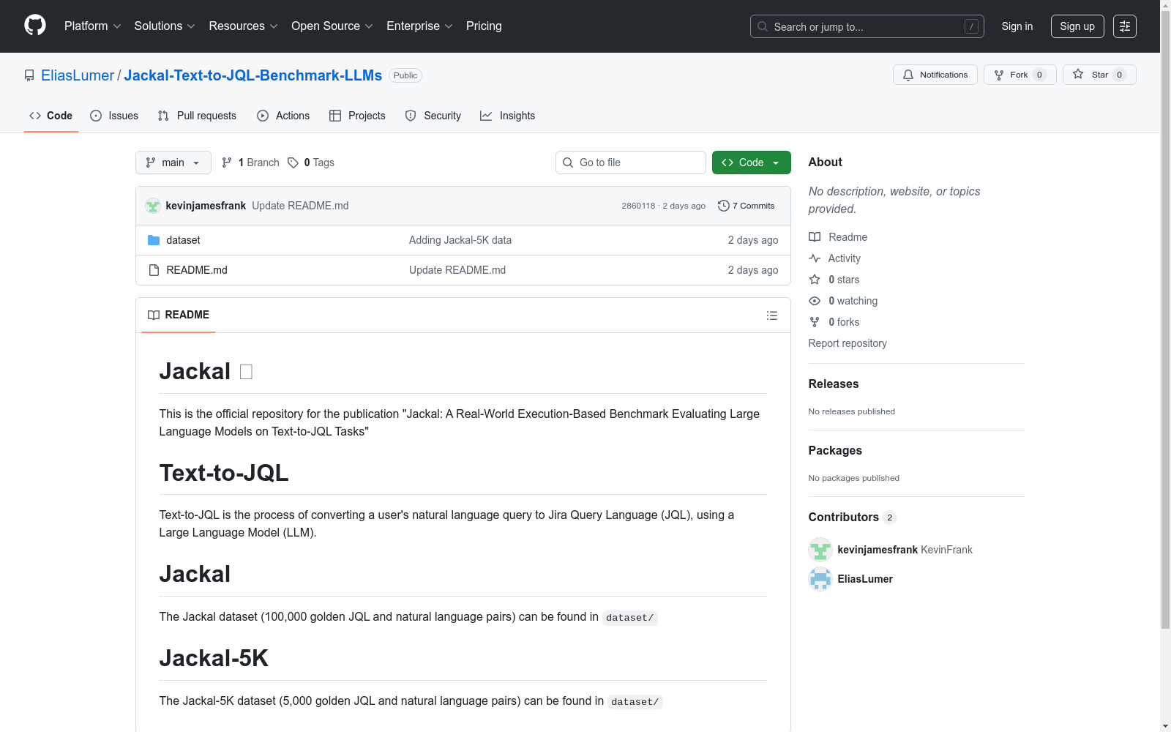
Task: Click the fork icon in Fork button
Action: (999, 75)
